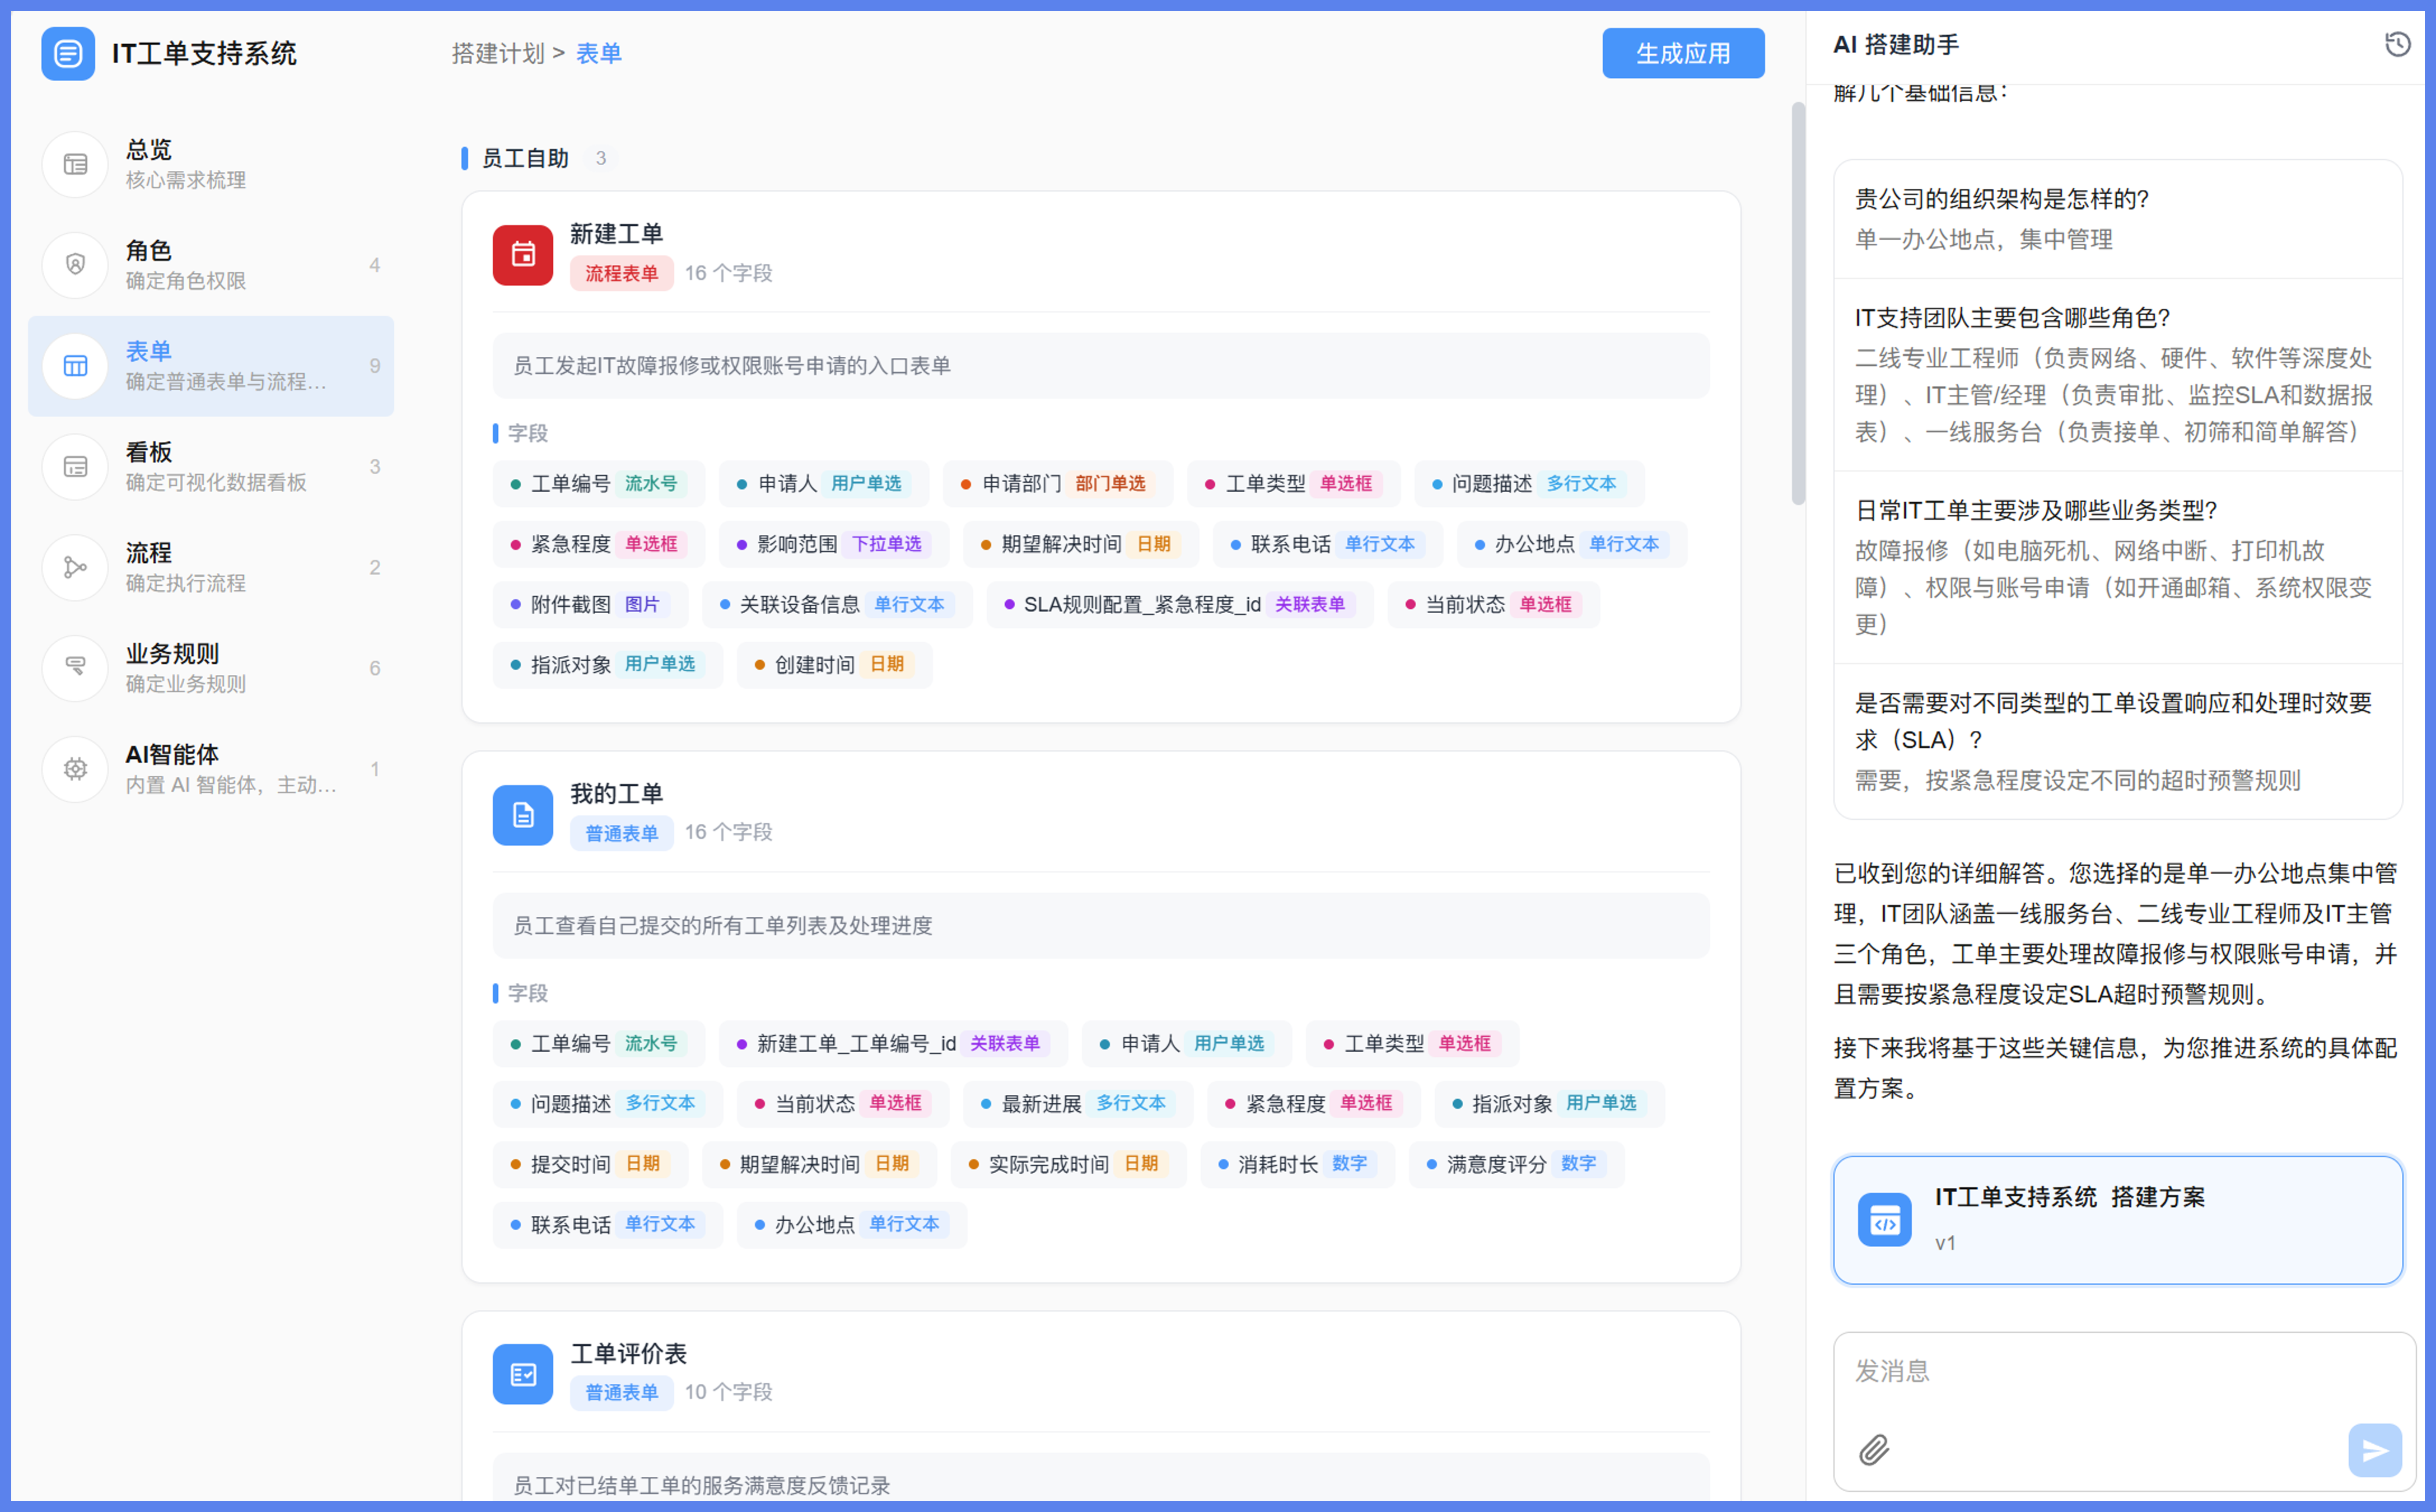Open the chat history clock icon
The height and width of the screenshot is (1512, 2436).
point(2397,44)
